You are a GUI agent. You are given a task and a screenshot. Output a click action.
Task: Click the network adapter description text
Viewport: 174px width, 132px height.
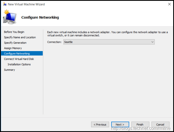(x=107, y=34)
